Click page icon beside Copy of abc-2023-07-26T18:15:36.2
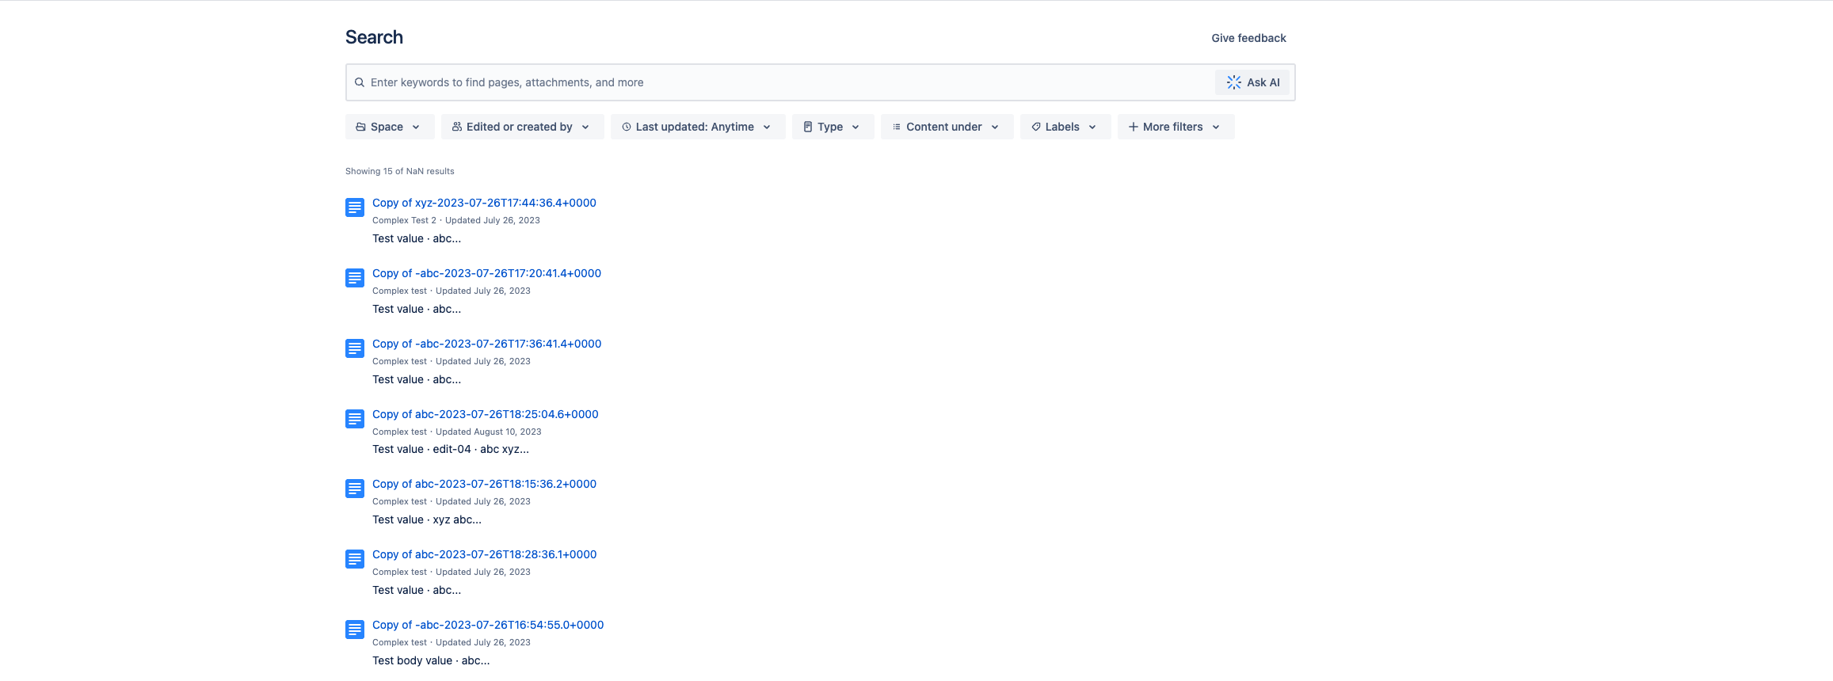 click(x=355, y=489)
